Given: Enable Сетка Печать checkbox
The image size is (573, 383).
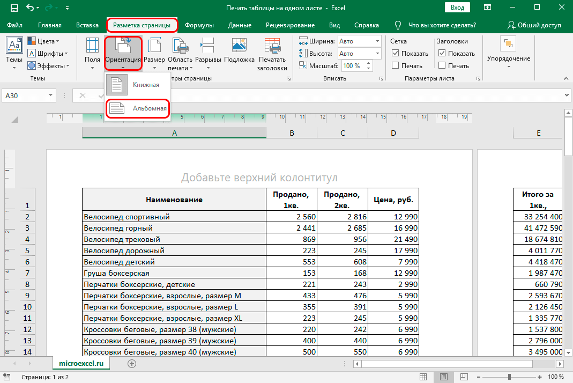Looking at the screenshot, I should tap(396, 65).
